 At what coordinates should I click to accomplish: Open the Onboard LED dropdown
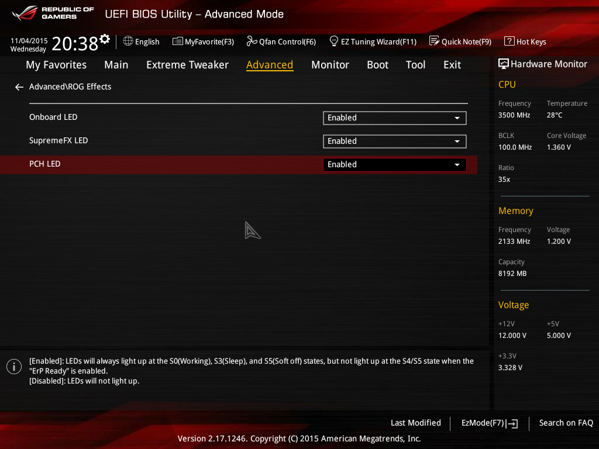pos(395,118)
